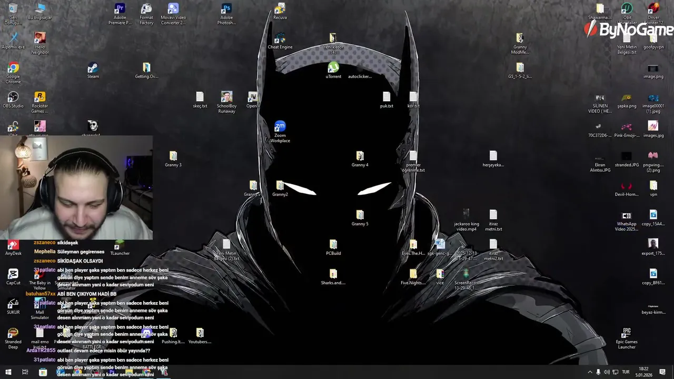Open Google Chrome desktop shortcut
The width and height of the screenshot is (674, 379).
[13, 73]
